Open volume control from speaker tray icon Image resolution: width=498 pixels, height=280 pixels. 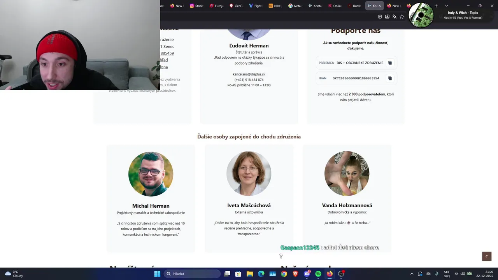click(x=463, y=274)
